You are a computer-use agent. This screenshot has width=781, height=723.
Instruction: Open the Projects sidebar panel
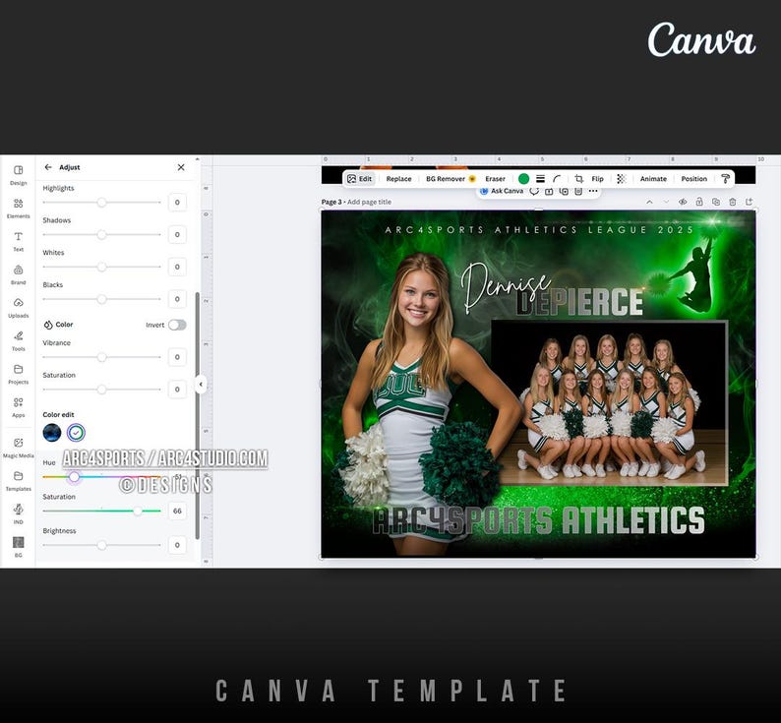[19, 374]
